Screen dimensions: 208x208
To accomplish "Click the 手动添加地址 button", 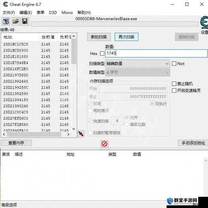I will click(x=193, y=143).
